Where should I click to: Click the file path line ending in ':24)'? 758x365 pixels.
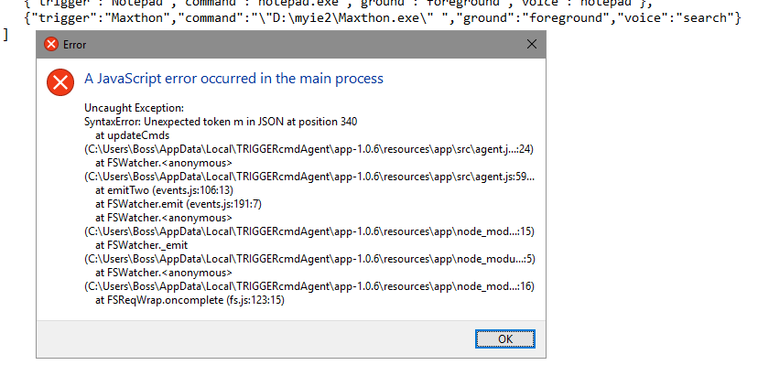click(x=309, y=149)
